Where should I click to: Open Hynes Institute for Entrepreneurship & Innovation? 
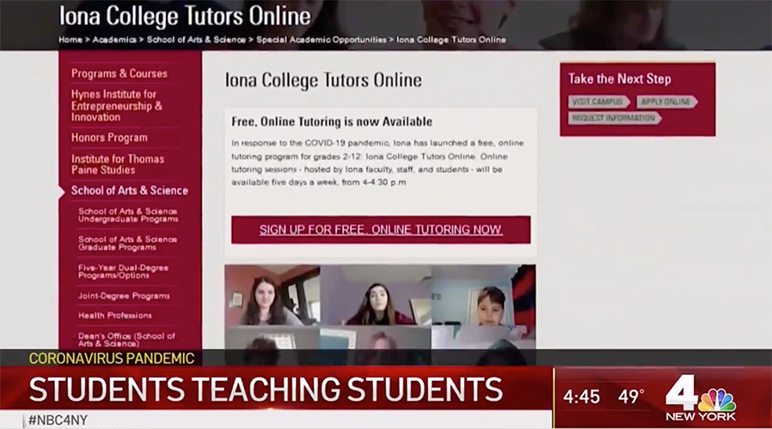[116, 106]
